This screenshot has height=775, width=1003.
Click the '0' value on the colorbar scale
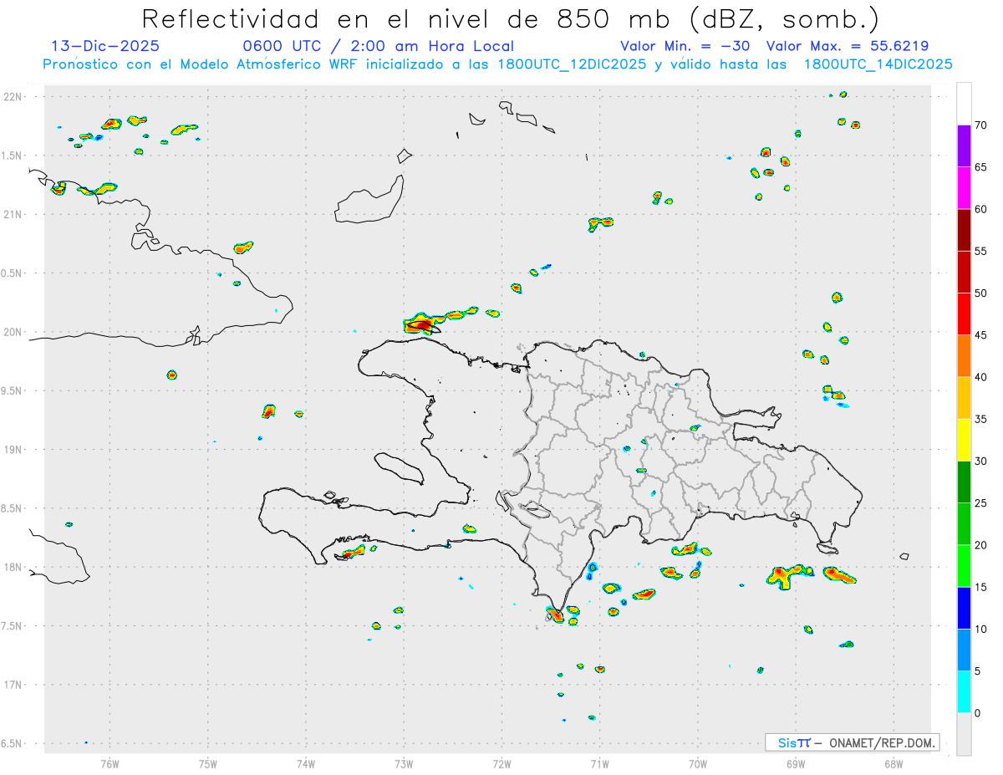[977, 713]
